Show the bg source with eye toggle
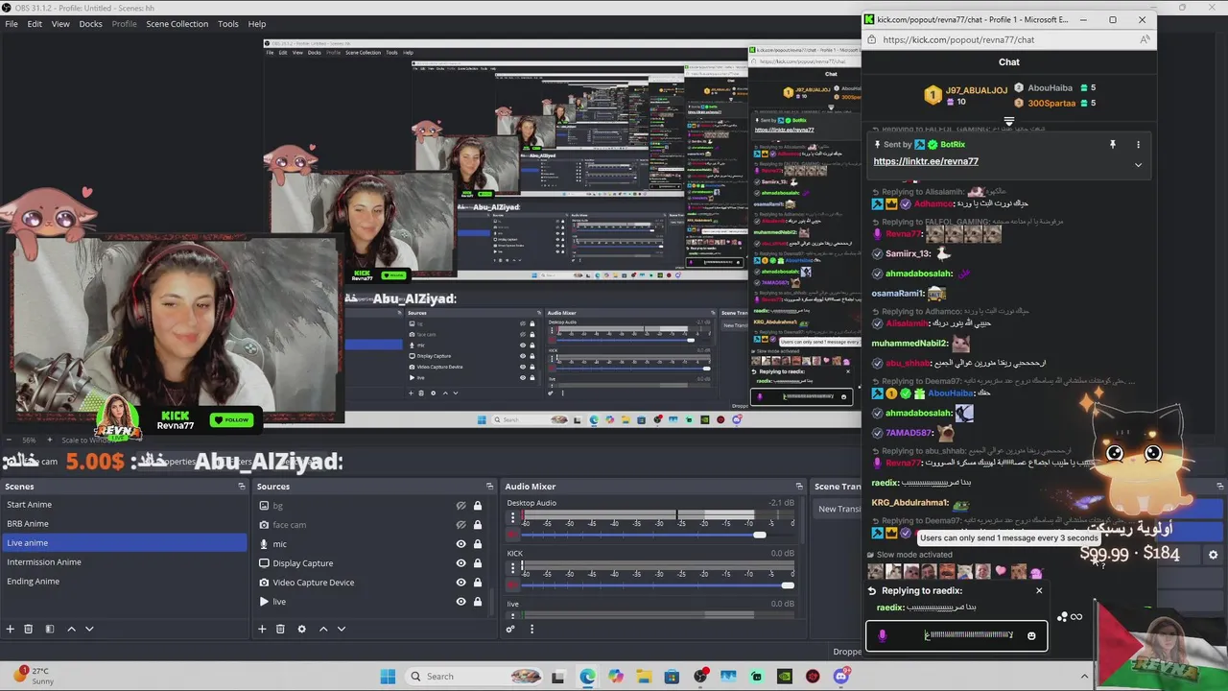The height and width of the screenshot is (691, 1228). (461, 506)
